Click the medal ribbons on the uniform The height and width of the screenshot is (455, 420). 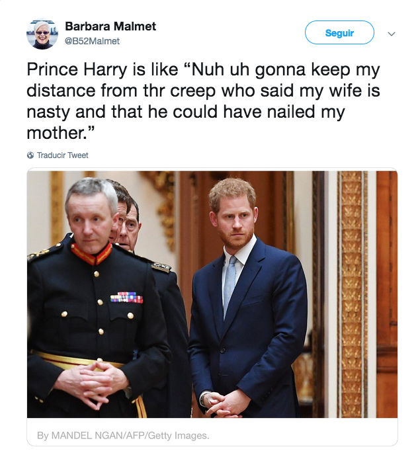[x=126, y=298]
